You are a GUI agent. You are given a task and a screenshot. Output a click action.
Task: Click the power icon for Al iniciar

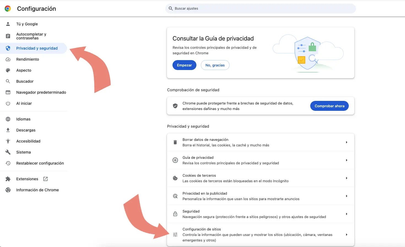point(8,103)
